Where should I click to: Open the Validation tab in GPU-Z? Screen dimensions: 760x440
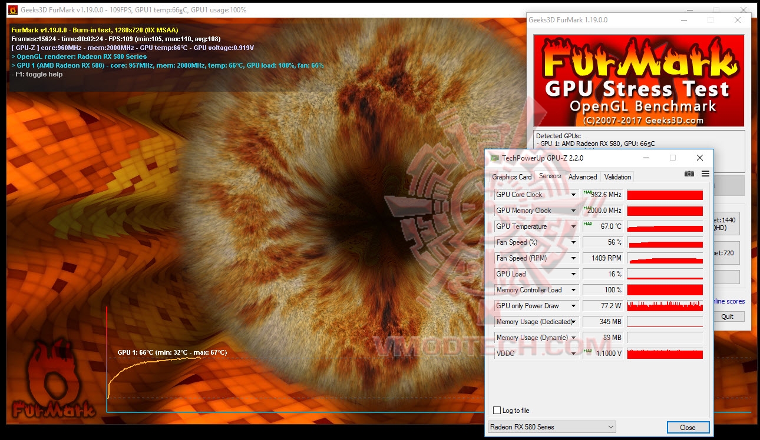617,176
